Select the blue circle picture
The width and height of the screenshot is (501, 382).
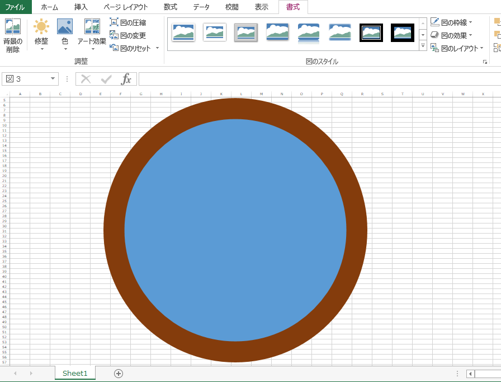tap(235, 230)
